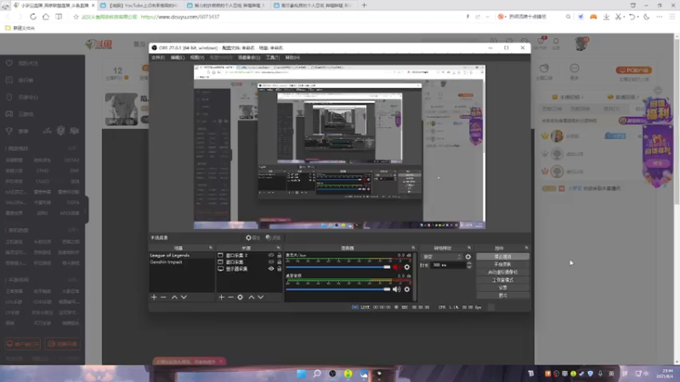Screen dimensions: 680x382
Task: Remove selected source with Sources minus icon
Action: pyautogui.click(x=230, y=297)
